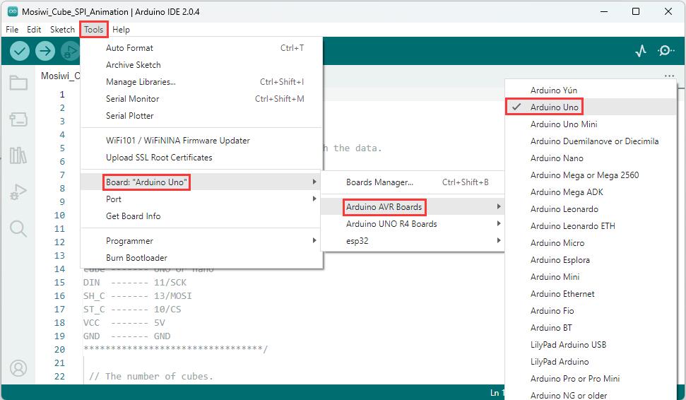The image size is (686, 400).
Task: Click the user account profile icon
Action: [18, 368]
